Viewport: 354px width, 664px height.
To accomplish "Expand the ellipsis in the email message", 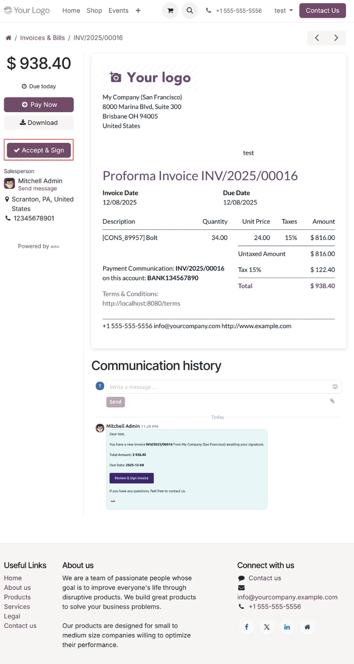I will click(x=113, y=501).
